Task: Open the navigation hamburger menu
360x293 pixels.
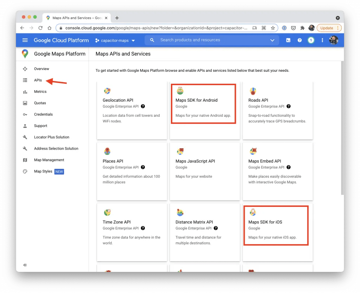Action: [x=25, y=40]
